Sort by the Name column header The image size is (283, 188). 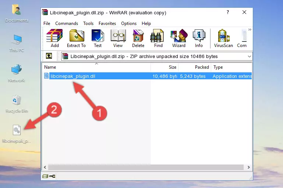(96, 67)
